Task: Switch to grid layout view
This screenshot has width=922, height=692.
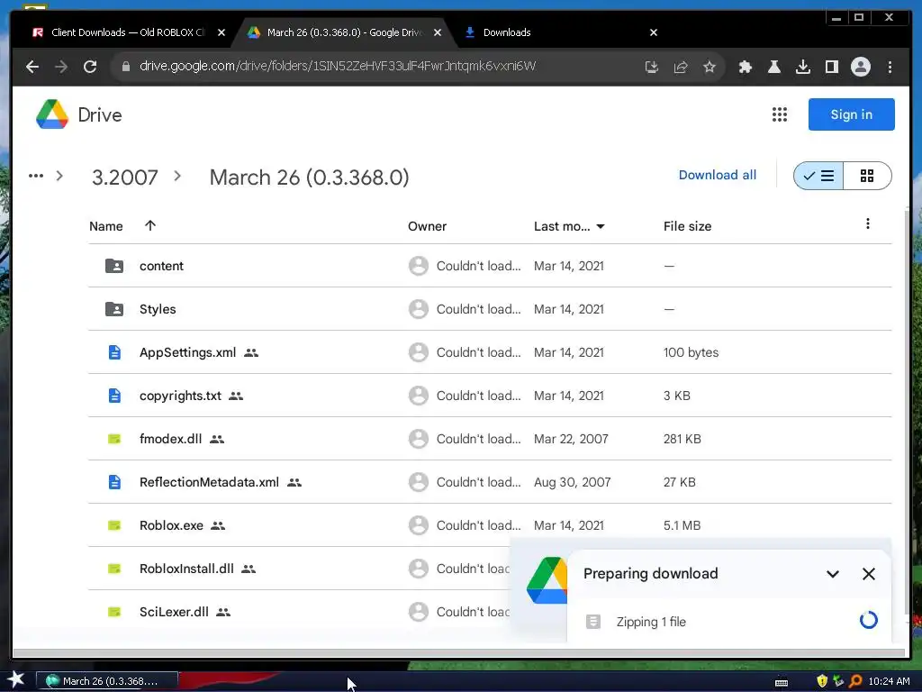Action: pos(867,176)
